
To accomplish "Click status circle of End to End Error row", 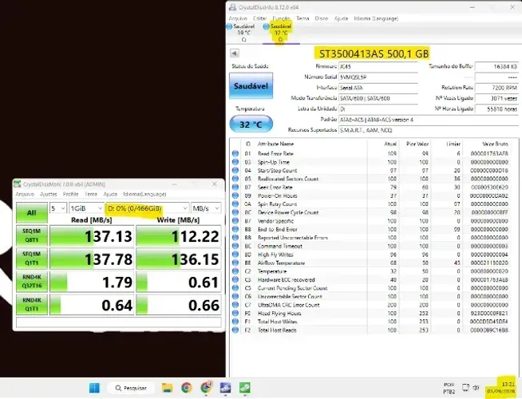I will (x=235, y=229).
